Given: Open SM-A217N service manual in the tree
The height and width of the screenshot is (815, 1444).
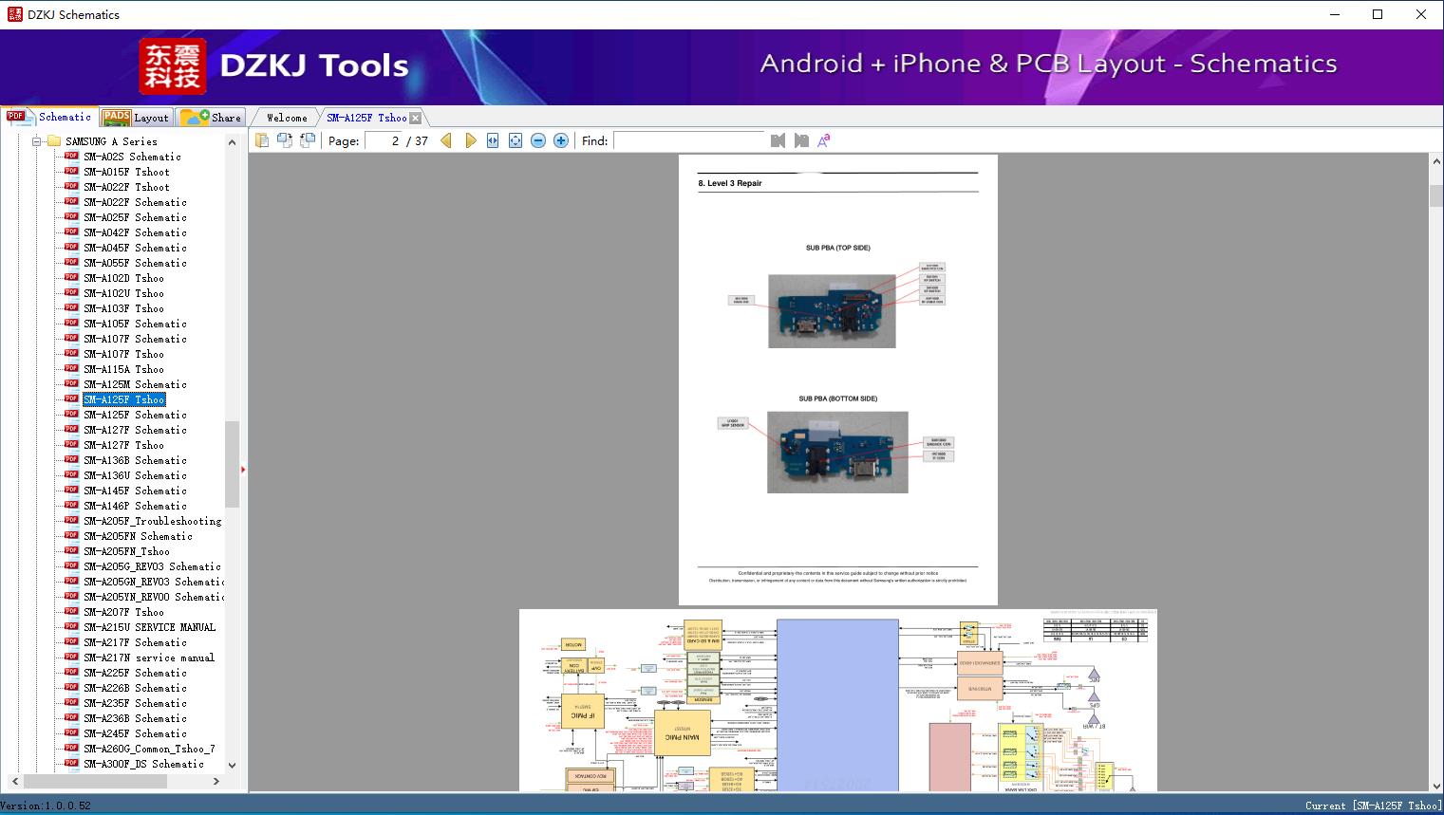Looking at the screenshot, I should tap(149, 658).
